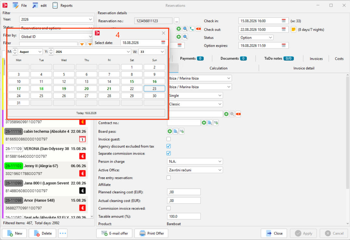Expand the Filter by Global ID dropdown
This screenshot has height=240, width=350.
pos(90,37)
